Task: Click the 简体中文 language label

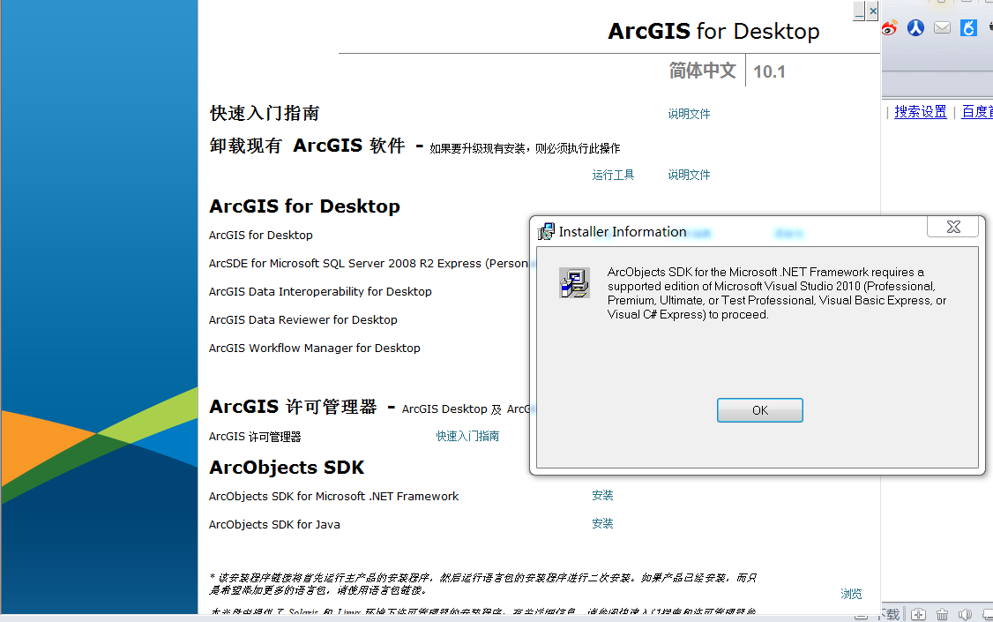Action: click(x=702, y=71)
